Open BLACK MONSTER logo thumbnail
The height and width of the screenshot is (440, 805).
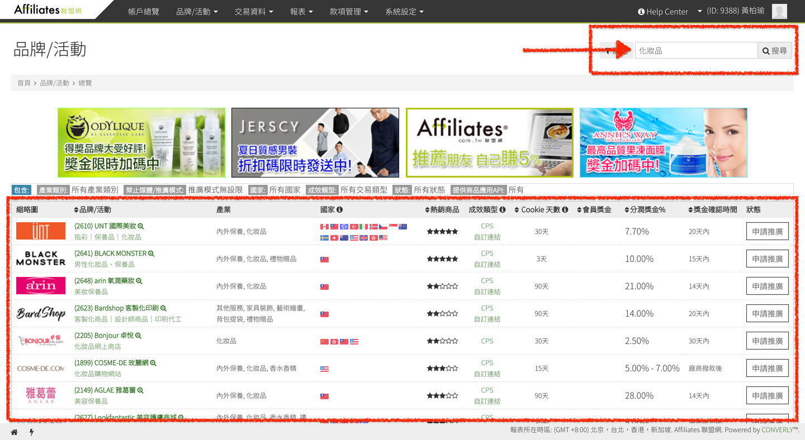click(41, 259)
